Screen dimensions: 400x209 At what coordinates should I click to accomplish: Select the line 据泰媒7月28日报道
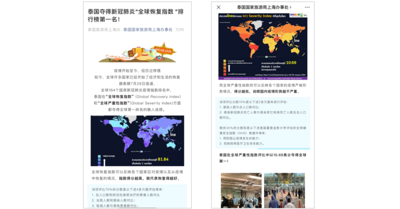(137, 83)
